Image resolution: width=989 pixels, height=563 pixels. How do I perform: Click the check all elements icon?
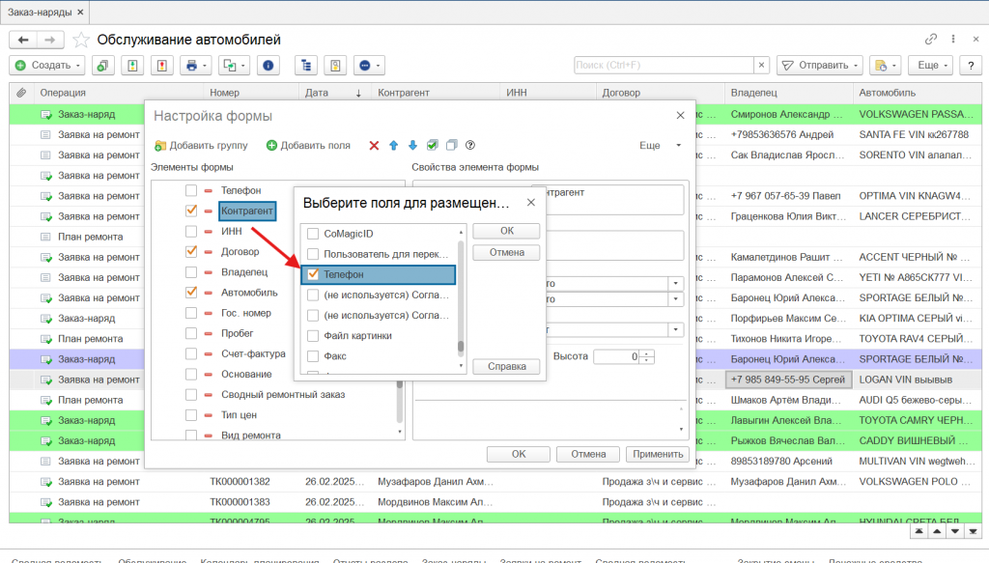433,145
